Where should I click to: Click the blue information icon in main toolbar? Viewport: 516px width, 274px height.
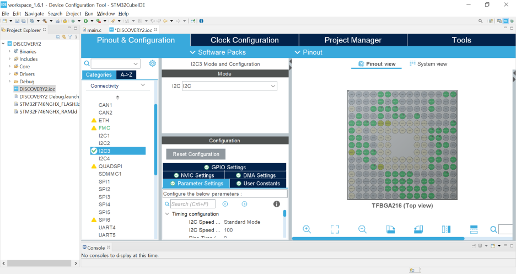click(x=201, y=21)
